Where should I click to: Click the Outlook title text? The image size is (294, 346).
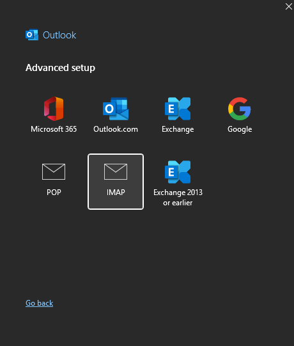click(59, 35)
